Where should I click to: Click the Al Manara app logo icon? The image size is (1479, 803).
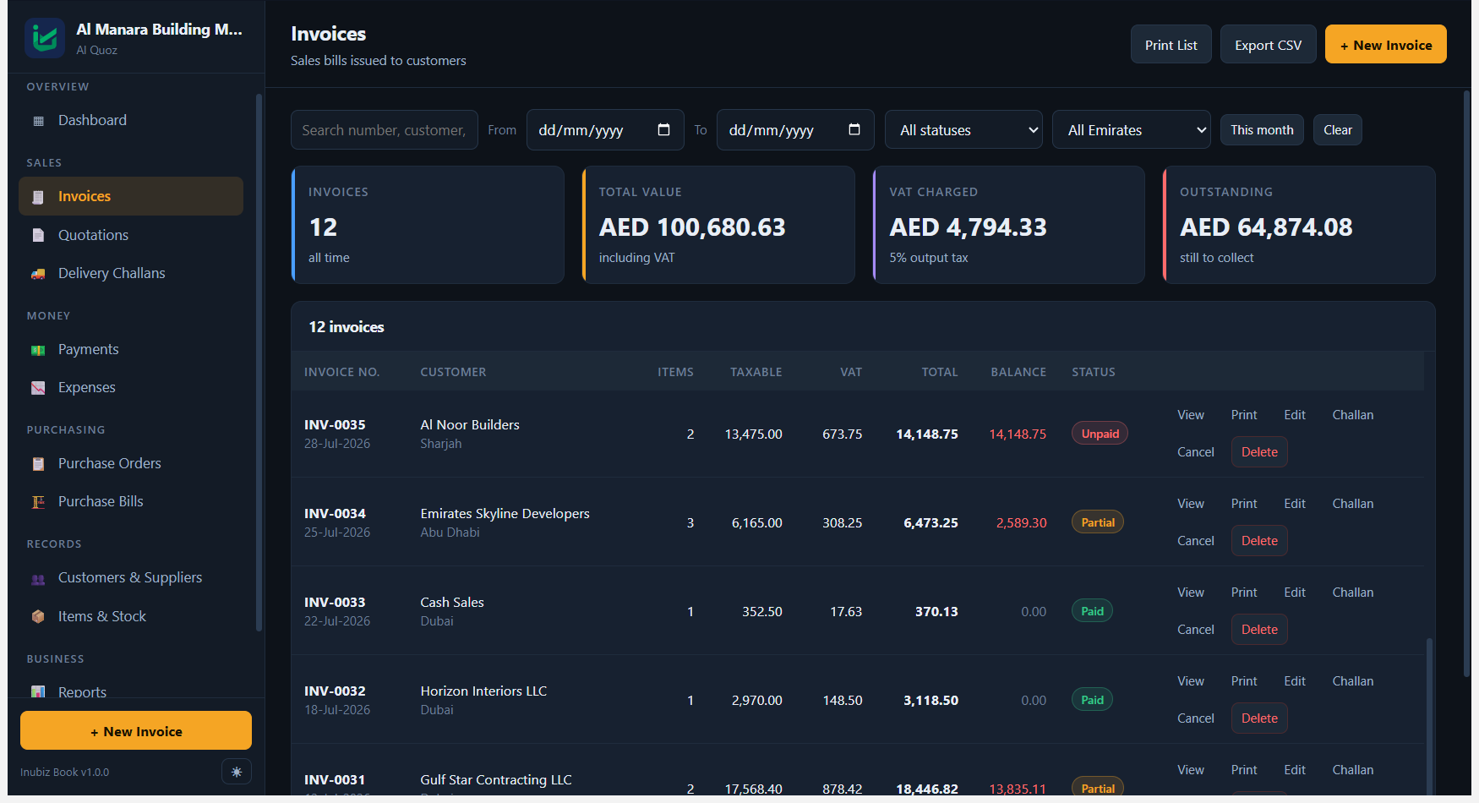point(45,38)
